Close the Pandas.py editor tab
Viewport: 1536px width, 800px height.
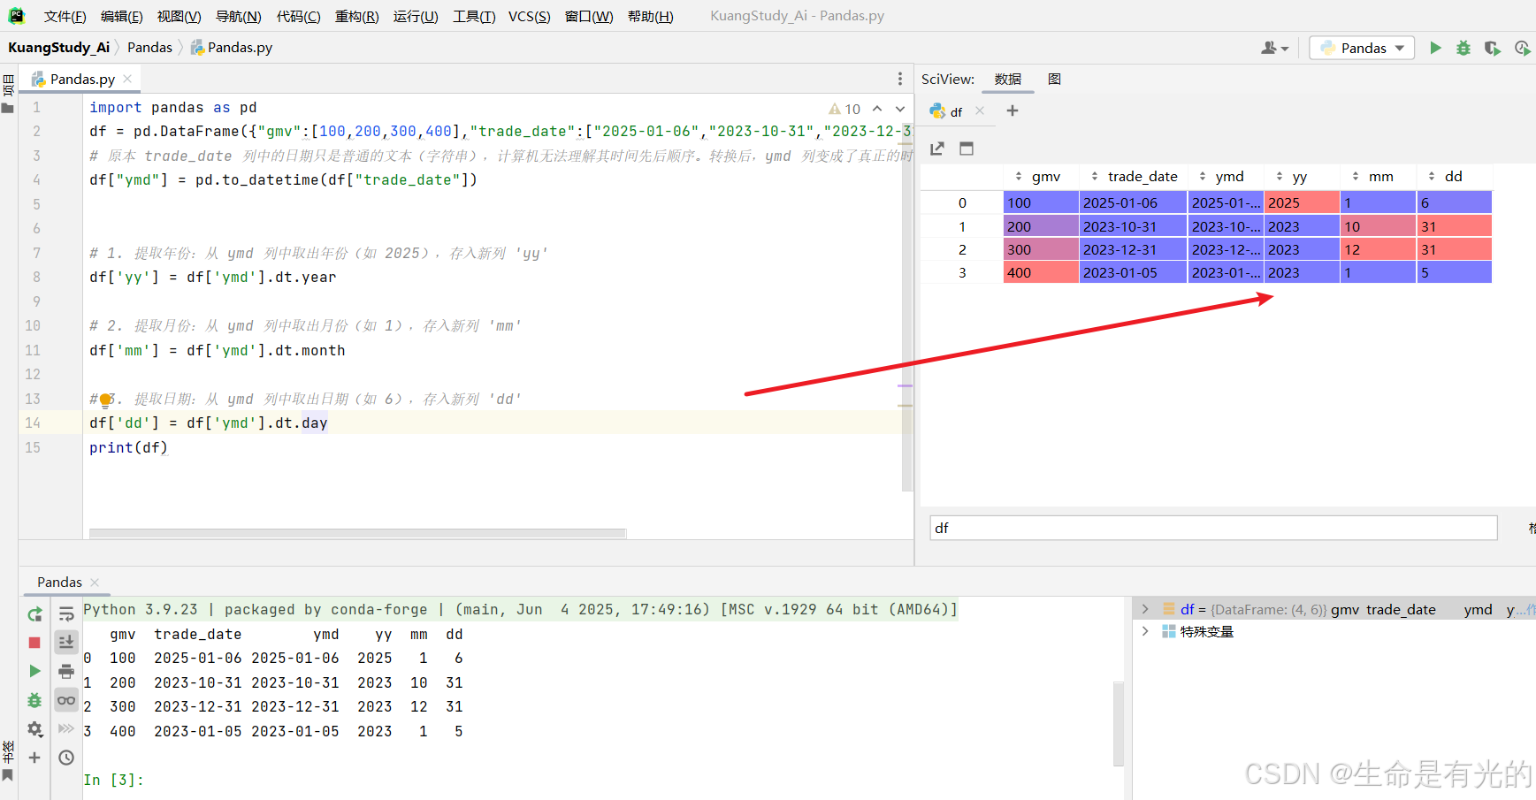[127, 79]
